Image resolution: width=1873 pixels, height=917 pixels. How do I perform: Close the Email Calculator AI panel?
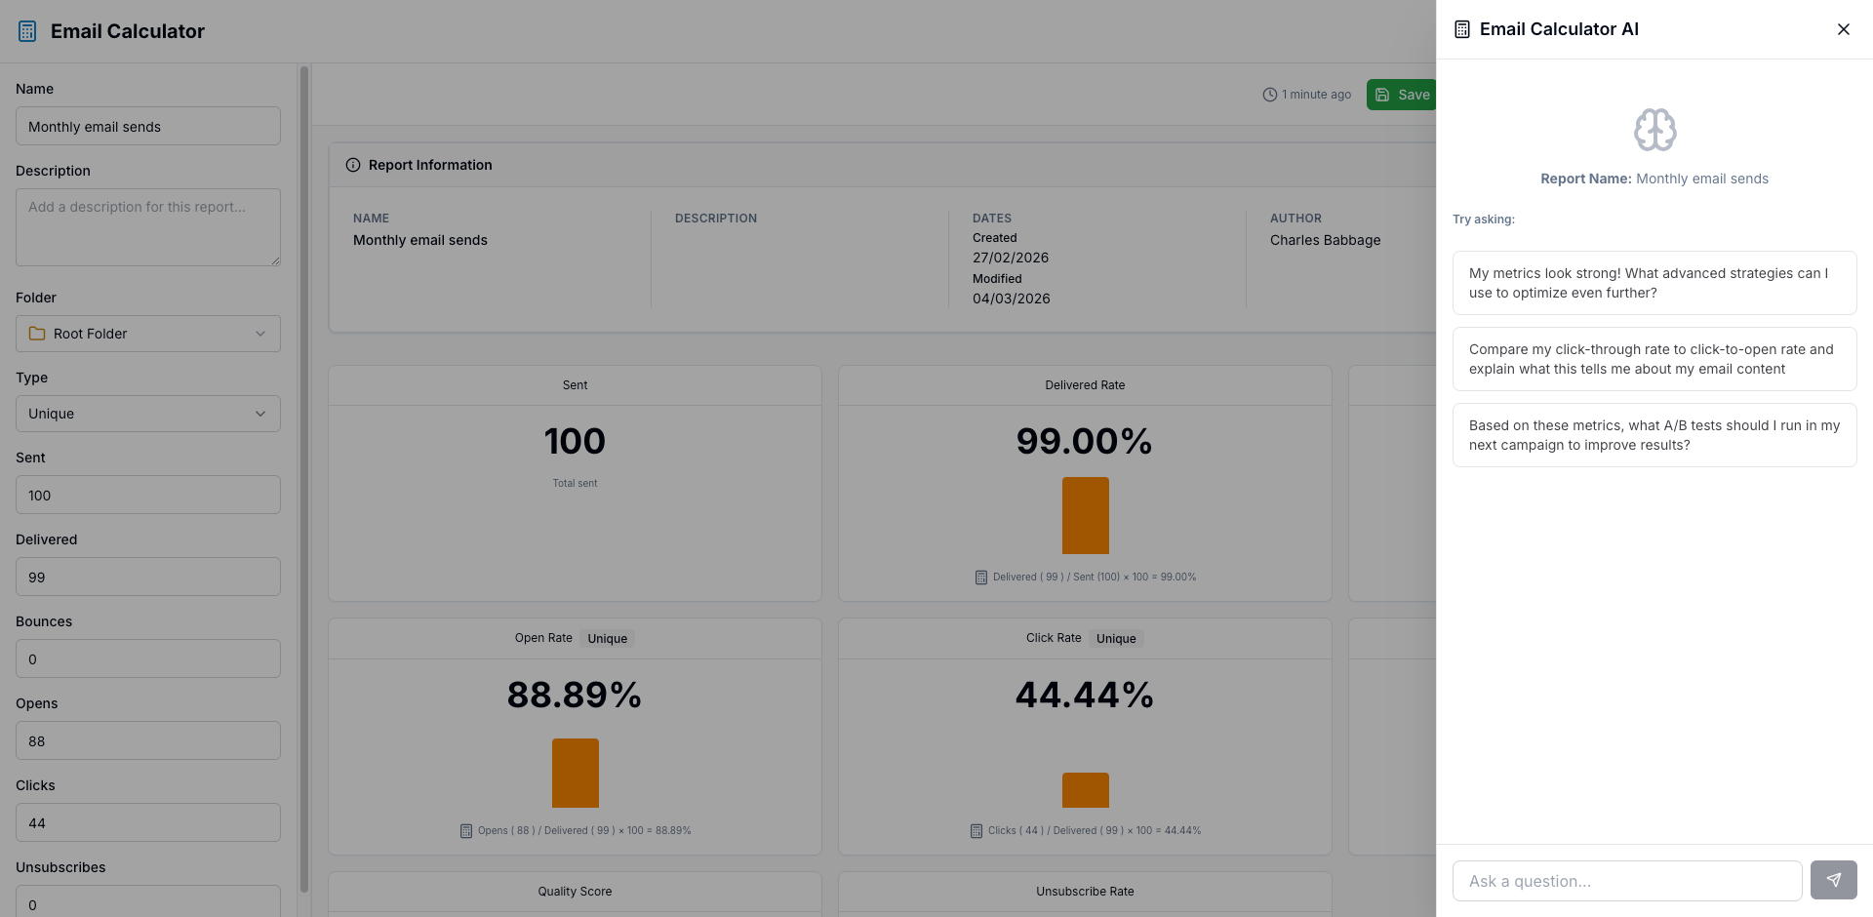click(1843, 29)
